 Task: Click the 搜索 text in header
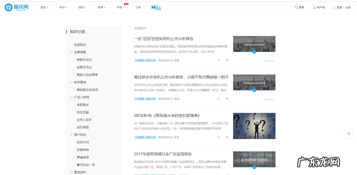[x=302, y=7]
